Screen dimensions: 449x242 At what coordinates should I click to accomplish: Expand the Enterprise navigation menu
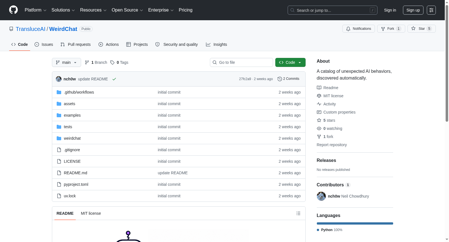[161, 10]
